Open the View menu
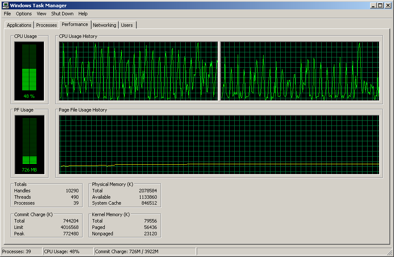The height and width of the screenshot is (257, 394). point(41,14)
